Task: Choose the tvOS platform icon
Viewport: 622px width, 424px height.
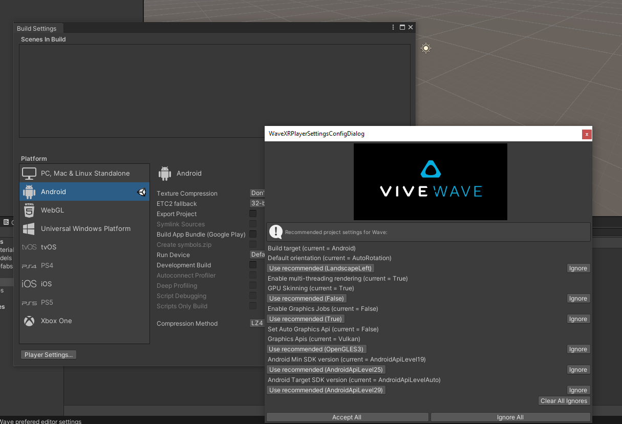Action: (x=29, y=247)
